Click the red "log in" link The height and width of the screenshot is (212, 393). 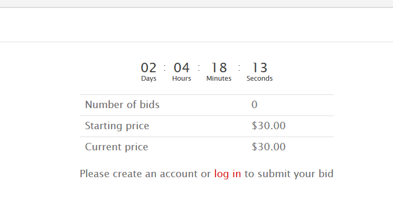pyautogui.click(x=227, y=174)
